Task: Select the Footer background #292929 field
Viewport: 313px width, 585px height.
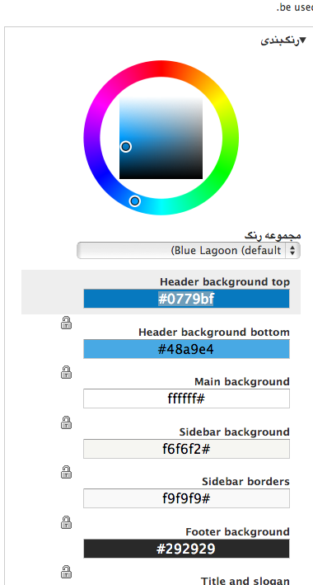Action: (186, 549)
